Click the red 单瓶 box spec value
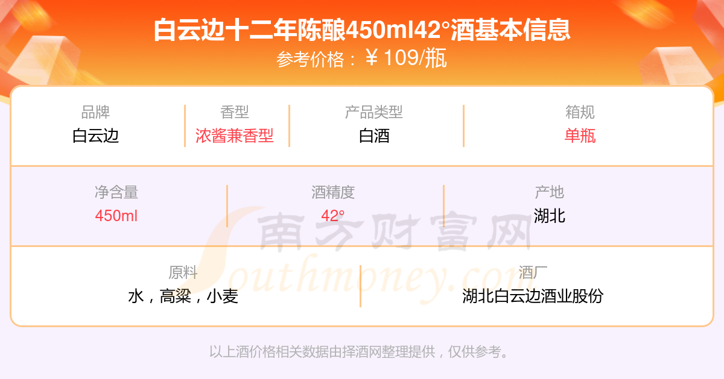This screenshot has width=724, height=379. click(580, 136)
